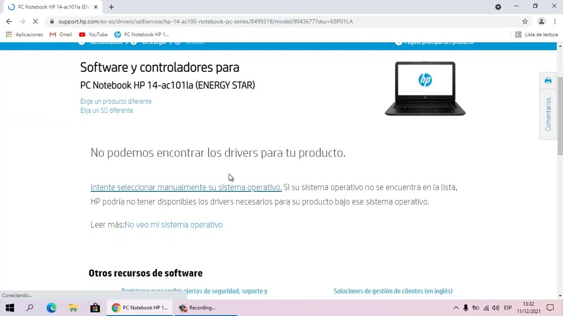563x316 pixels.
Task: Open Regístrese para recibir alertas link
Action: point(194,291)
